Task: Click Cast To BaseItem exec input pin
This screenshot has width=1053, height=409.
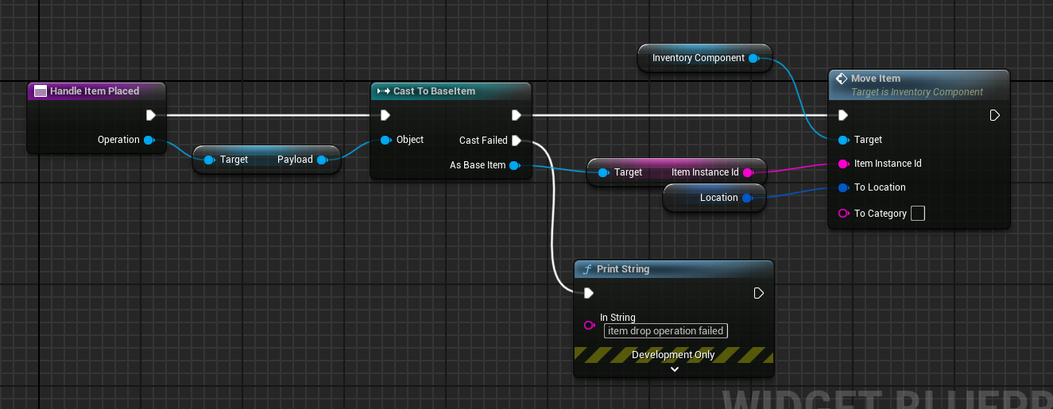Action: tap(385, 115)
